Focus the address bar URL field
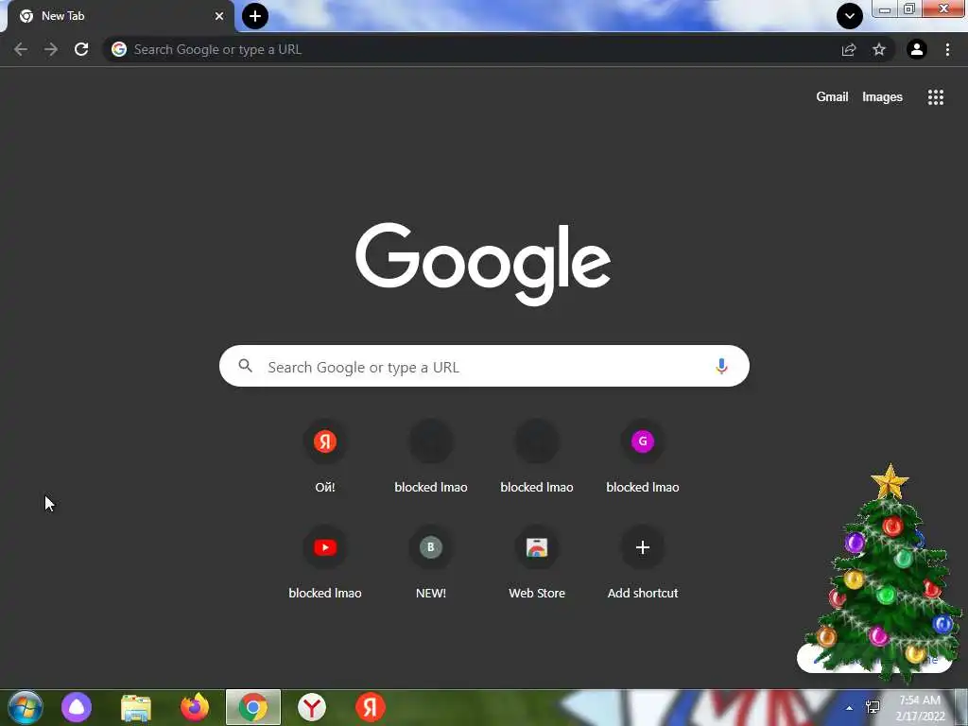Image resolution: width=968 pixels, height=726 pixels. click(483, 49)
